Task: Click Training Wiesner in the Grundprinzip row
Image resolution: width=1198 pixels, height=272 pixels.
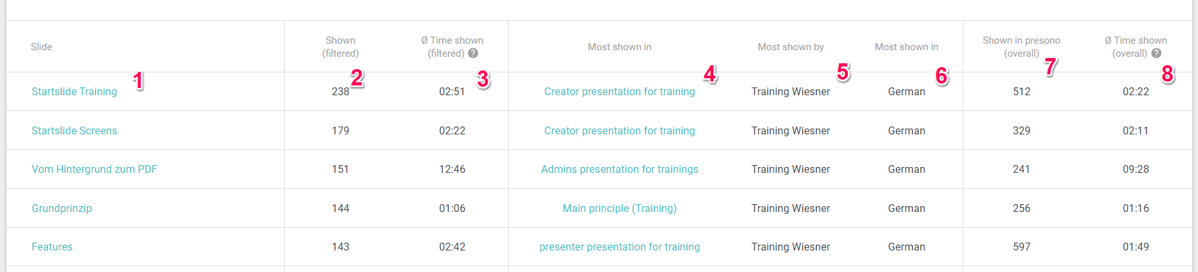Action: point(791,208)
